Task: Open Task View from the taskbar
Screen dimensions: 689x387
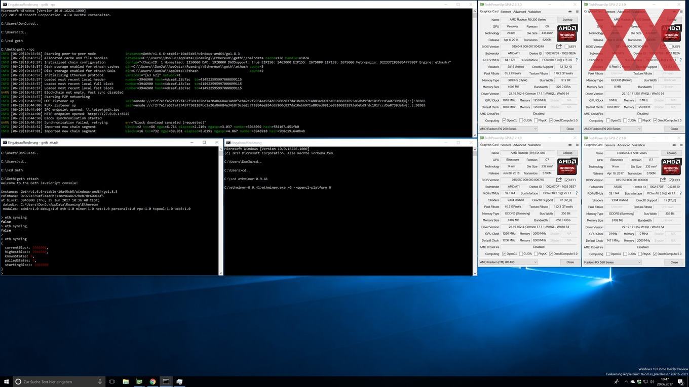Action: click(x=112, y=381)
